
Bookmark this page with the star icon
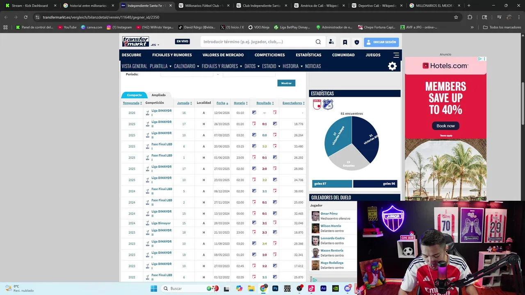(456, 17)
